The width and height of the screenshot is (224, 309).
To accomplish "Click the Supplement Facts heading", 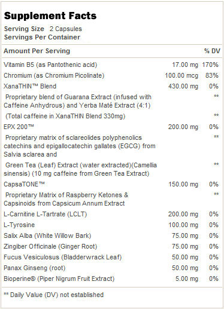I will 50,16.
